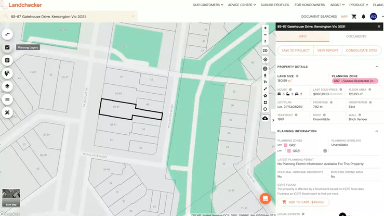The image size is (384, 216).
Task: Click the GRZ General Residential Zone tag
Action: click(355, 81)
